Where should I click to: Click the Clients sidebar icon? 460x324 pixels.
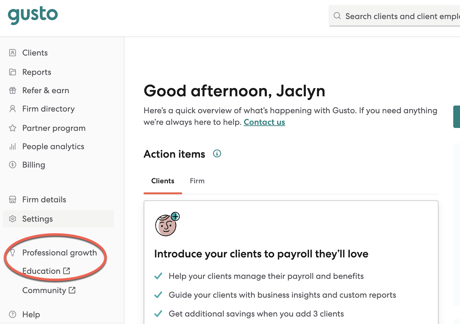pos(13,53)
